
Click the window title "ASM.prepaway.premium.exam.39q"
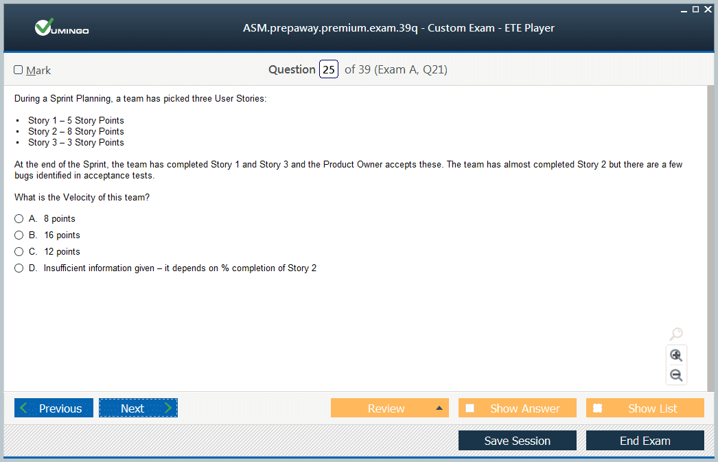click(330, 28)
